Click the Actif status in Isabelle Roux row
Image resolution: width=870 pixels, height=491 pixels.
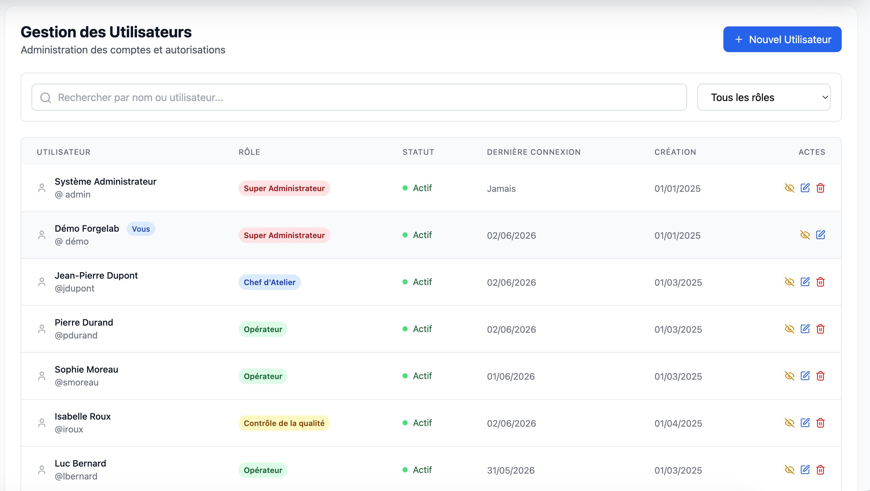point(417,423)
